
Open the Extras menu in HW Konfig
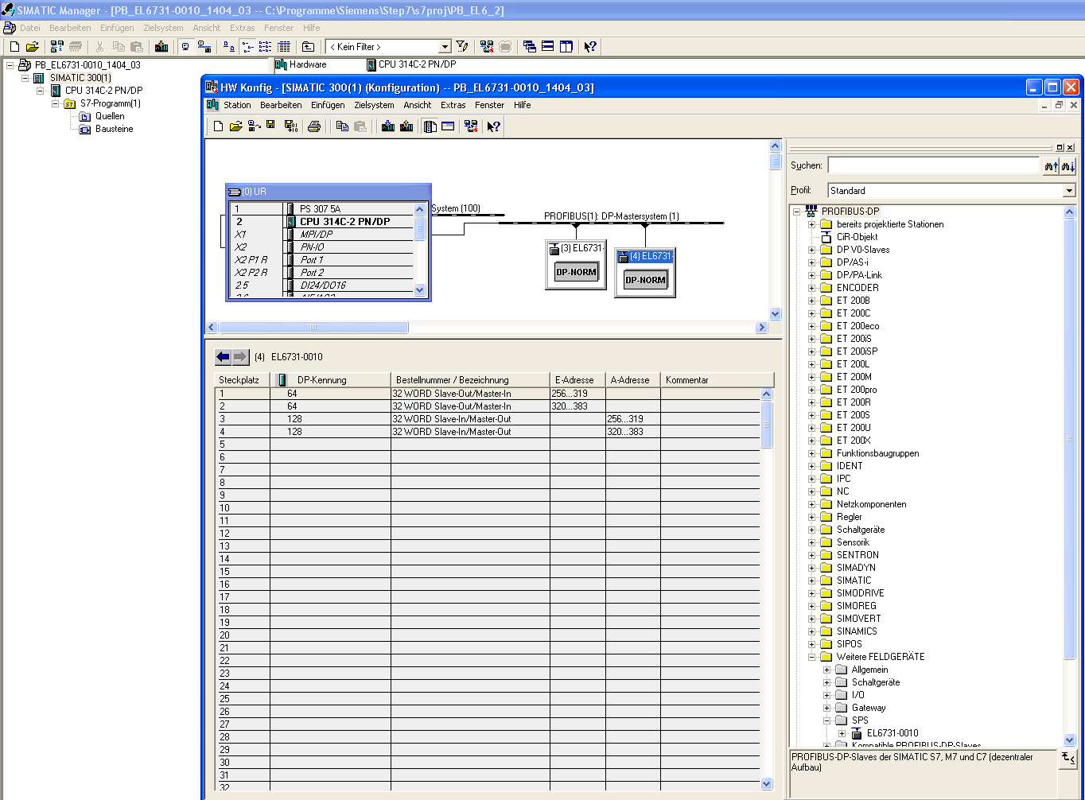[453, 105]
